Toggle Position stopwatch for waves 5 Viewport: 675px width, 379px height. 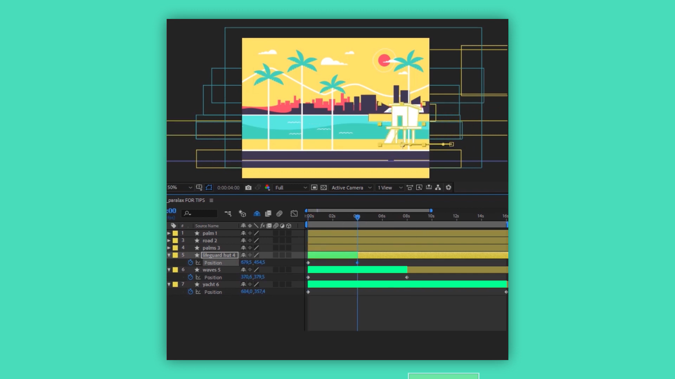click(x=191, y=277)
